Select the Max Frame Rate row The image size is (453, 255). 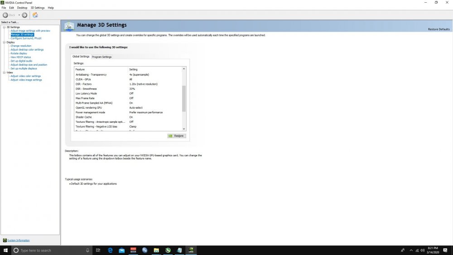click(x=128, y=98)
